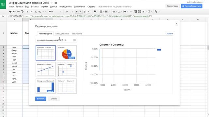Select the diagonal line chart thumbnail
The height and width of the screenshot is (117, 209).
46,70
